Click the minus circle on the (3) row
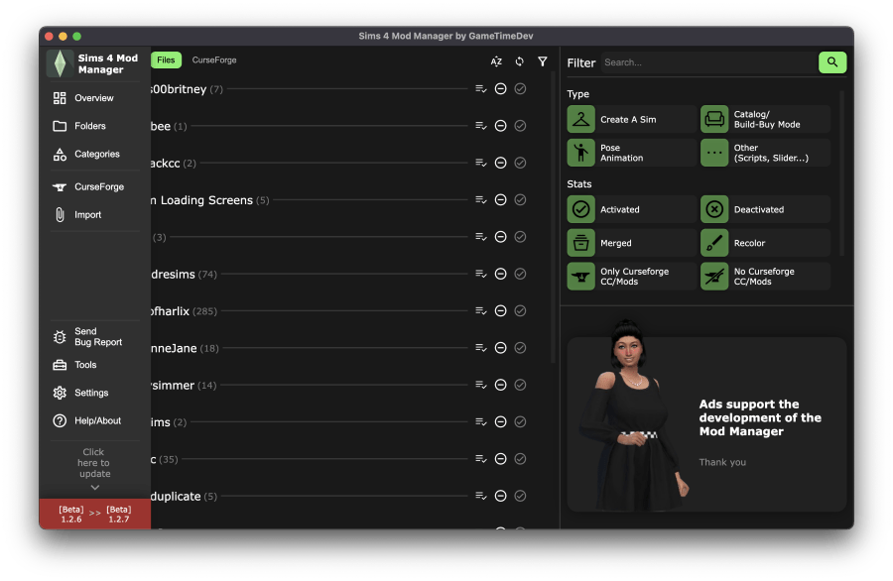 point(501,237)
